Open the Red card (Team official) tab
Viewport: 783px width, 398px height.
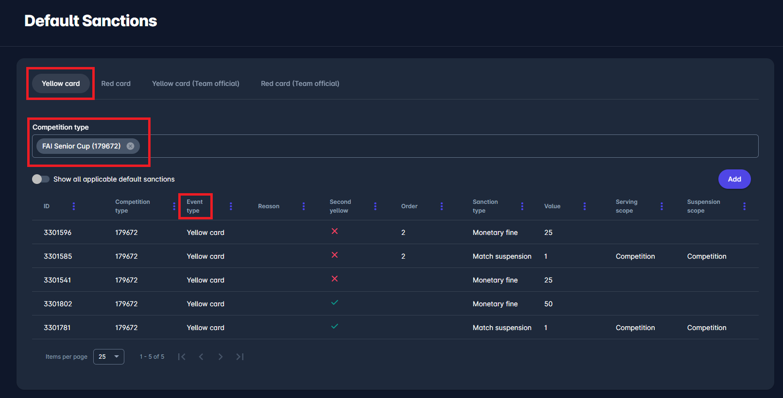tap(300, 83)
